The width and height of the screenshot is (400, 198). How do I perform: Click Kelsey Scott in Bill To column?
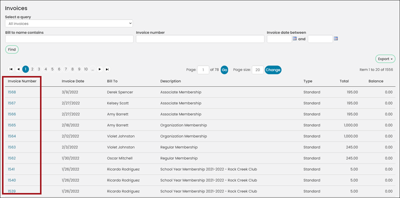pos(118,103)
